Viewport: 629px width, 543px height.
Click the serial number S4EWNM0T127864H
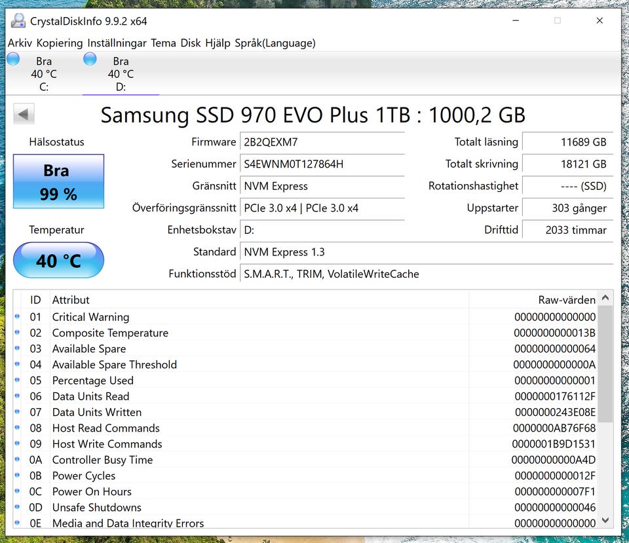point(322,164)
